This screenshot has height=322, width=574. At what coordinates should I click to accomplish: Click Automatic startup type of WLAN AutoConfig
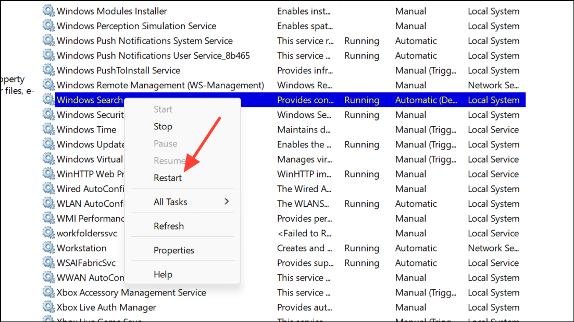pyautogui.click(x=416, y=204)
